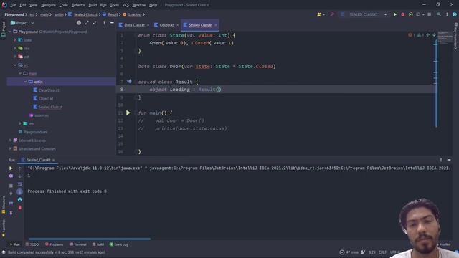Expand Scratches and Consoles node
This screenshot has width=459, height=258.
tap(10, 148)
